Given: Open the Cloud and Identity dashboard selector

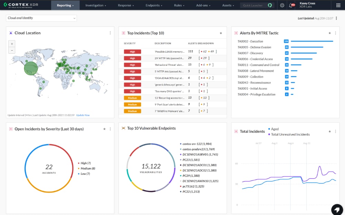Looking at the screenshot, I should [41, 17].
